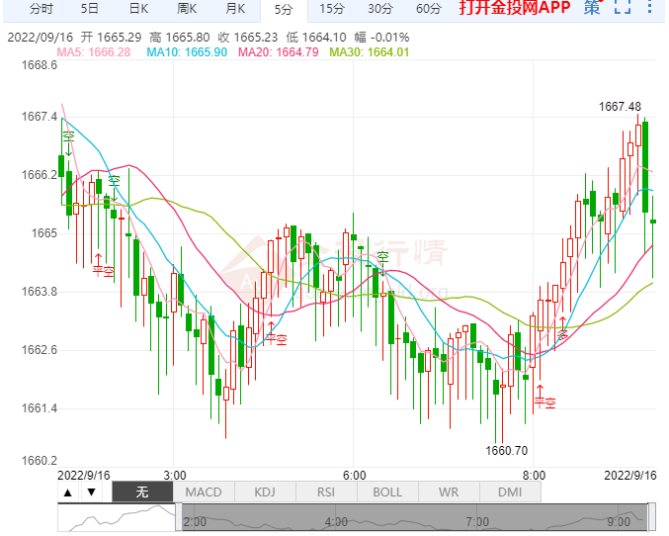Click the down arrow beside indicator tabs
Viewport: 669px width, 536px height.
(x=91, y=491)
